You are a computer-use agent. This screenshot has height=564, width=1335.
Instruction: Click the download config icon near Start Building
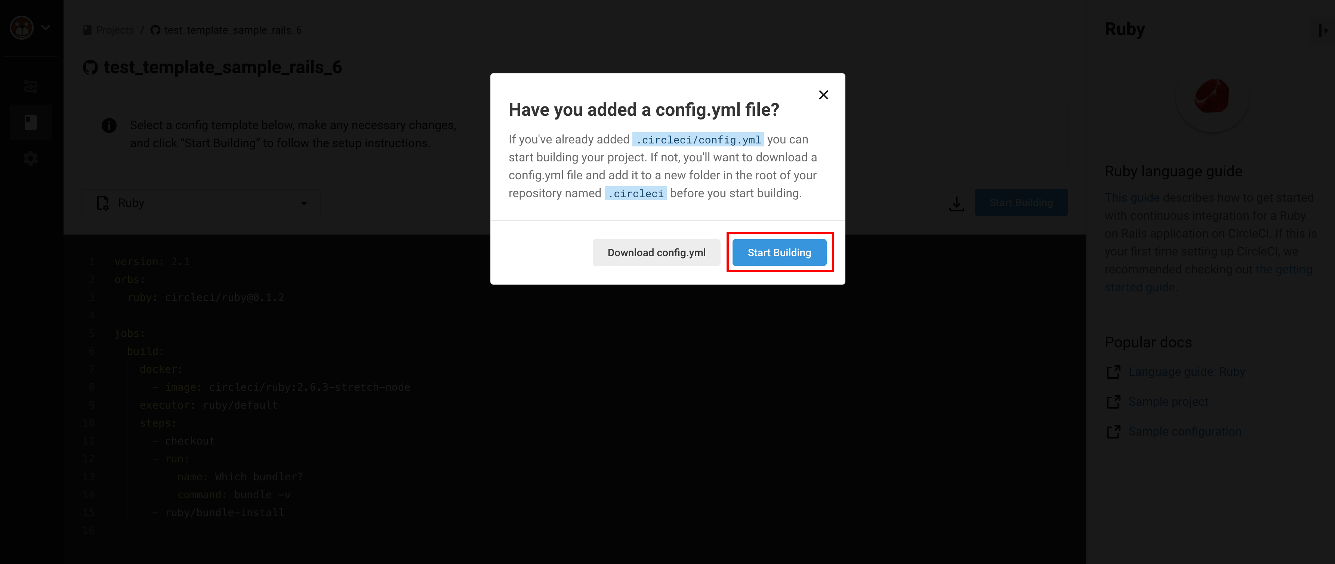pyautogui.click(x=956, y=203)
